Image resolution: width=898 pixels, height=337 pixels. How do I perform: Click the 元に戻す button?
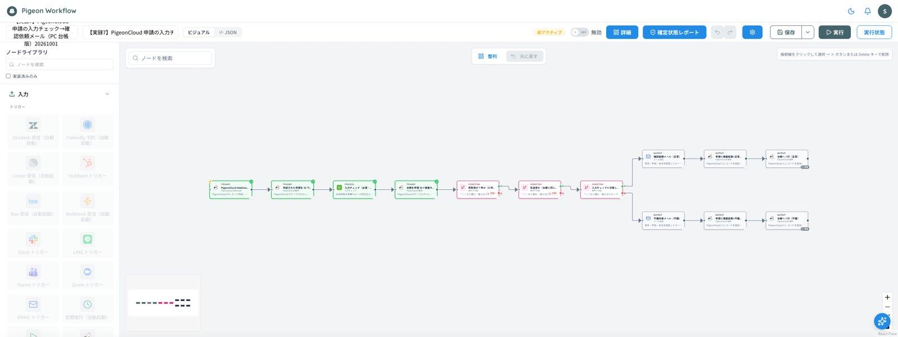pos(524,56)
